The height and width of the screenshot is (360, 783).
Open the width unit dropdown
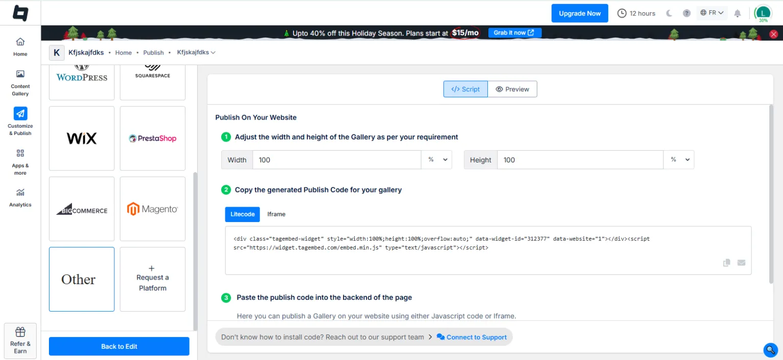pos(437,160)
